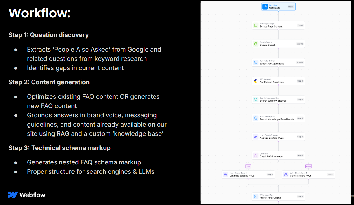The image size is (354, 205).
Task: Click the code icon on Format Knowledge Base Results
Action: [x=256, y=118]
